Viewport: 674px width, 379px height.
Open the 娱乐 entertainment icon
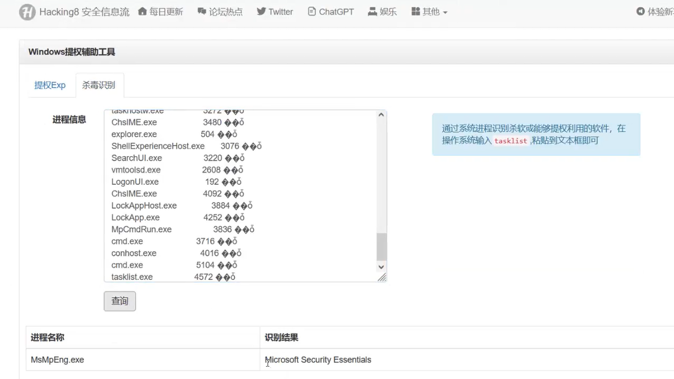point(372,12)
